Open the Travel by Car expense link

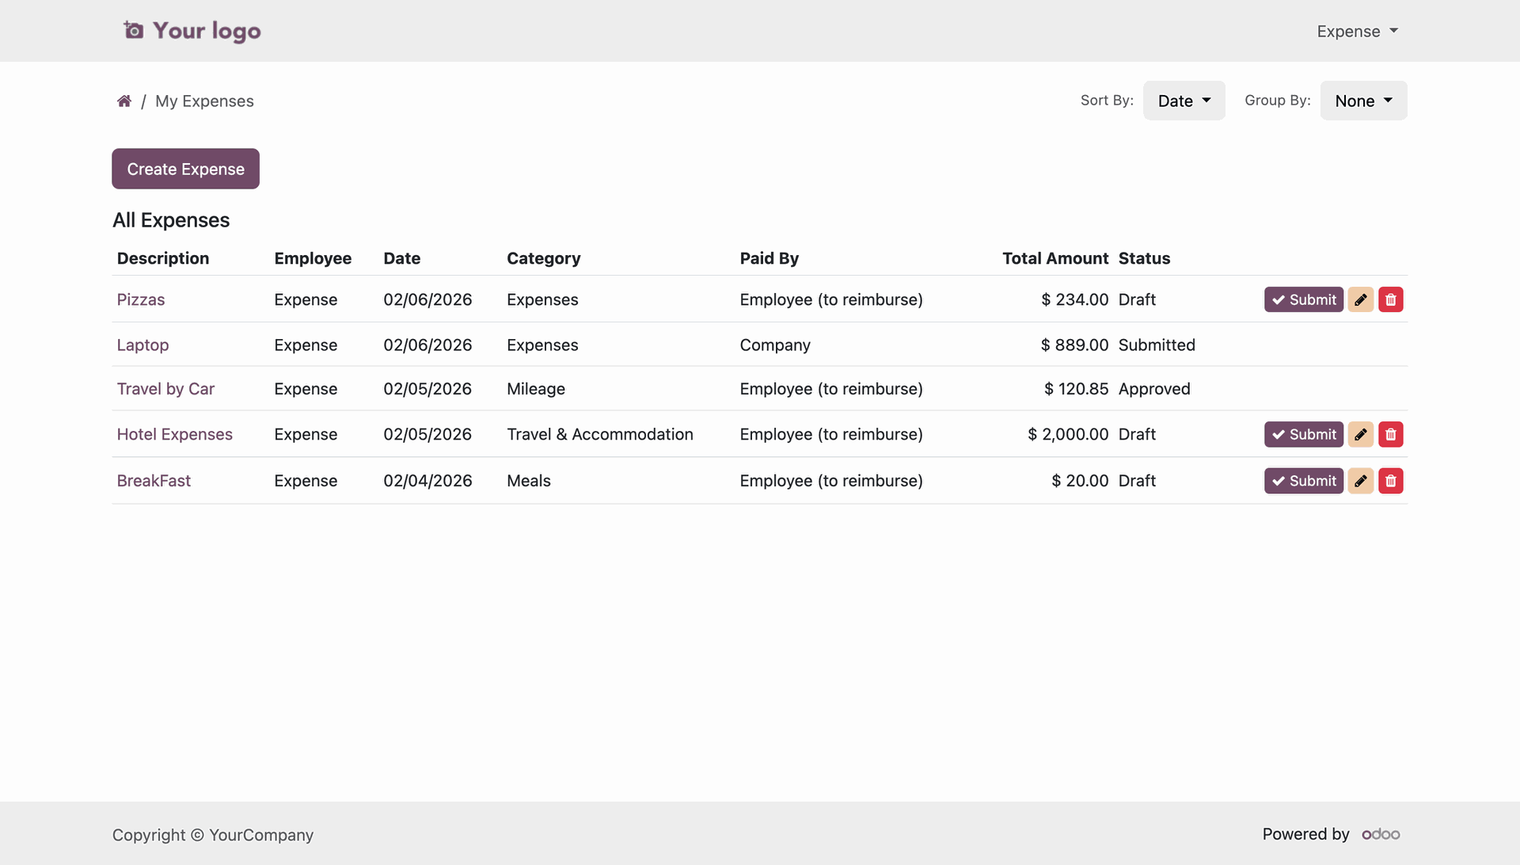tap(165, 389)
